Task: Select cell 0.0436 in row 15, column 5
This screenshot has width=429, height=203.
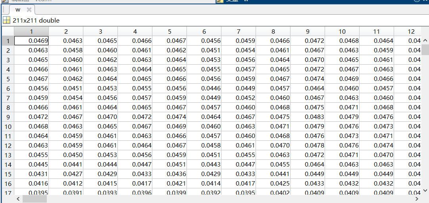Action: click(x=169, y=174)
